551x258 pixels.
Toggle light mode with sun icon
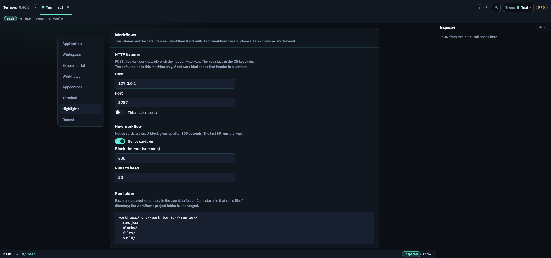coord(496,7)
